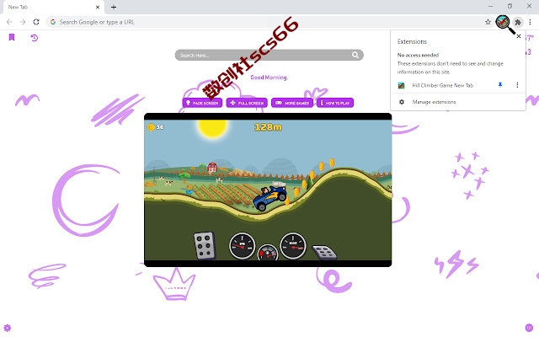This screenshot has width=539, height=337.
Task: Open the history clock icon
Action: [x=34, y=37]
